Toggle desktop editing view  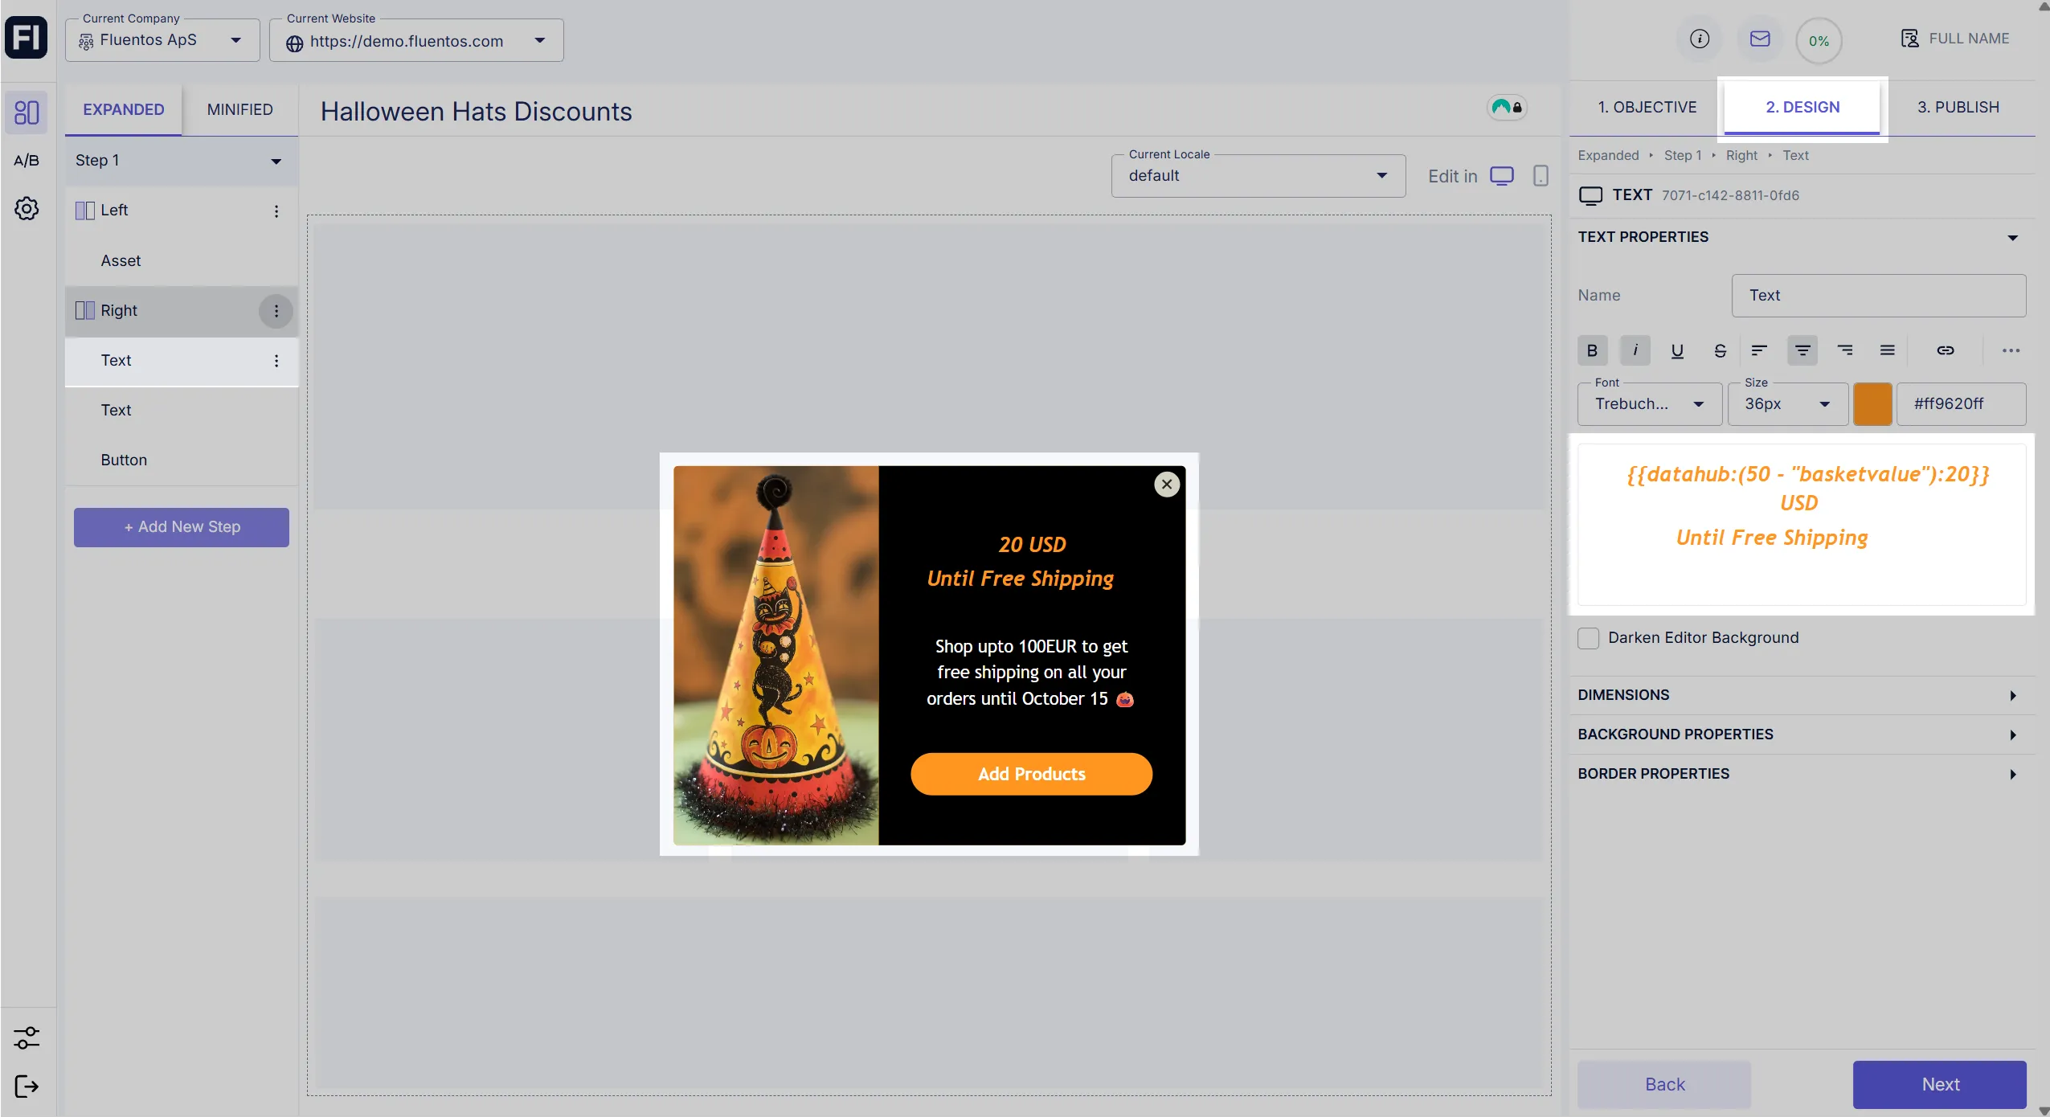click(1503, 175)
